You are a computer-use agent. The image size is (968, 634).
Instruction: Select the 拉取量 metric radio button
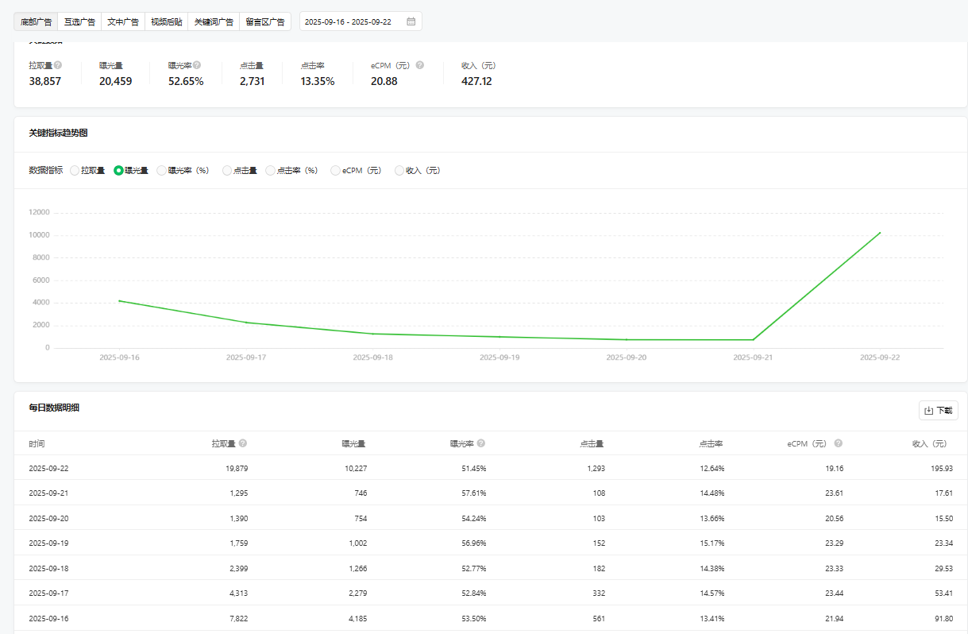tap(75, 170)
